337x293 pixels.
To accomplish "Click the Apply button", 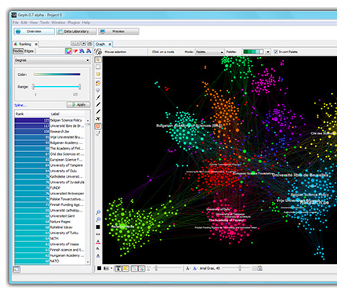I will pos(78,105).
